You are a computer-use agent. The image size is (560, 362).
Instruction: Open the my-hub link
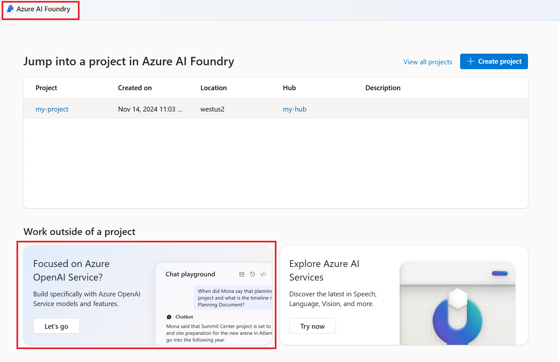pos(295,109)
